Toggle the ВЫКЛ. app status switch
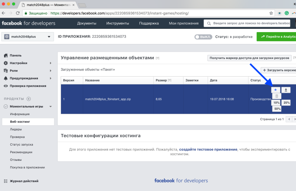Screen dimensions: 296x191 click(203, 37)
